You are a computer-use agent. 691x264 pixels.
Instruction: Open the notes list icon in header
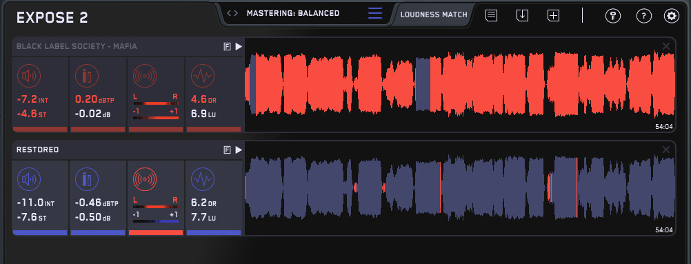click(x=492, y=15)
